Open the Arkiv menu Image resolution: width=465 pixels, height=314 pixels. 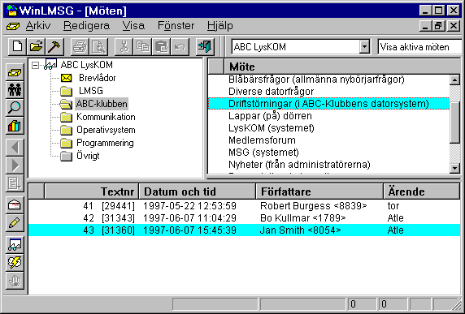pos(38,26)
